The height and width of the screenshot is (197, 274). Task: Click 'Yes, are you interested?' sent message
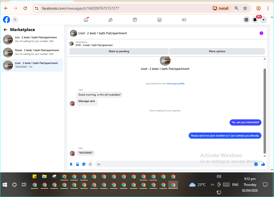(x=245, y=122)
